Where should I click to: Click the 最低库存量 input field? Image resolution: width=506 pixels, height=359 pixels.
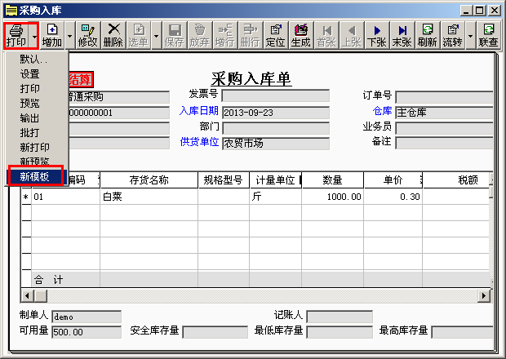click(340, 332)
